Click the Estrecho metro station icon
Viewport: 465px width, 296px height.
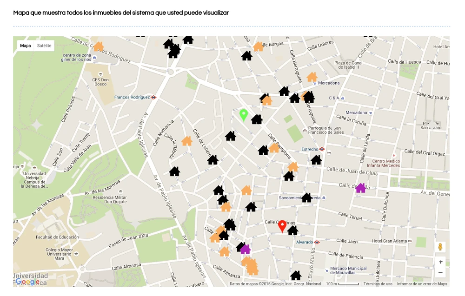(x=322, y=149)
